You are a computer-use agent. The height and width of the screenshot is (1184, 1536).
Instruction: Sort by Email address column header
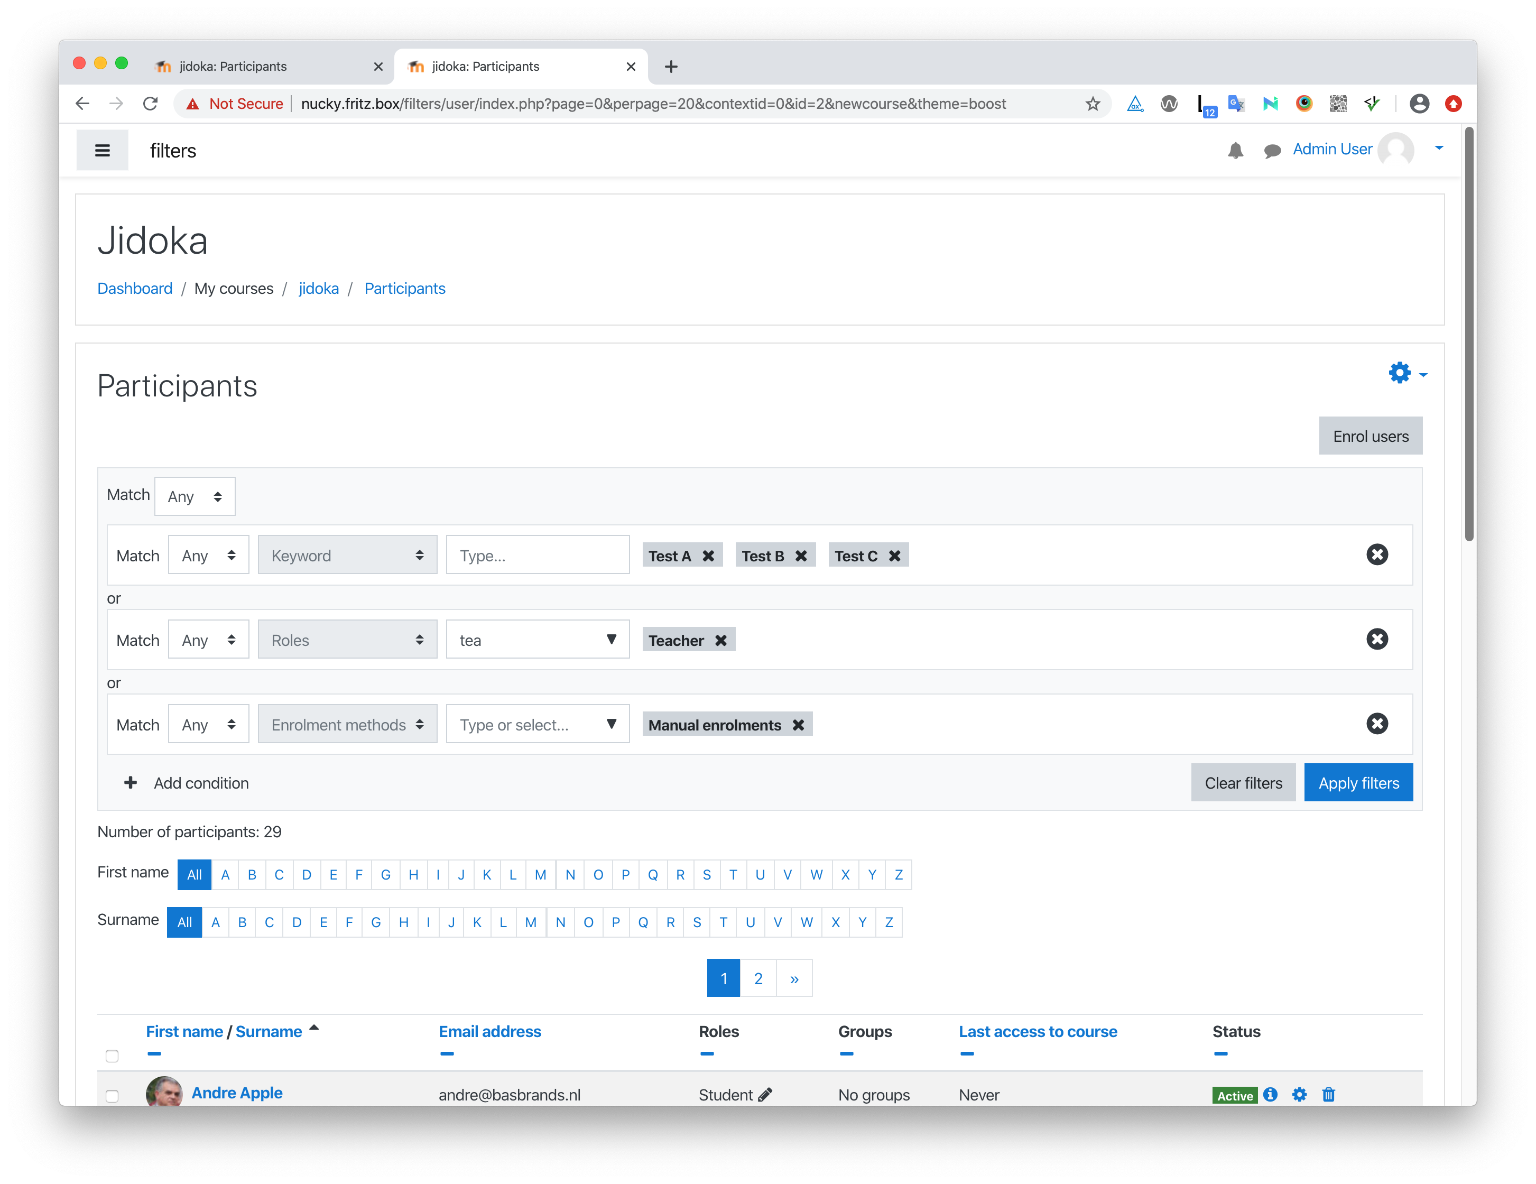click(489, 1031)
